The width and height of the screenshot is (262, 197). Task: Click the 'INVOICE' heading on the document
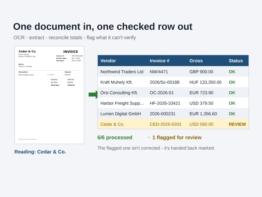(71, 51)
